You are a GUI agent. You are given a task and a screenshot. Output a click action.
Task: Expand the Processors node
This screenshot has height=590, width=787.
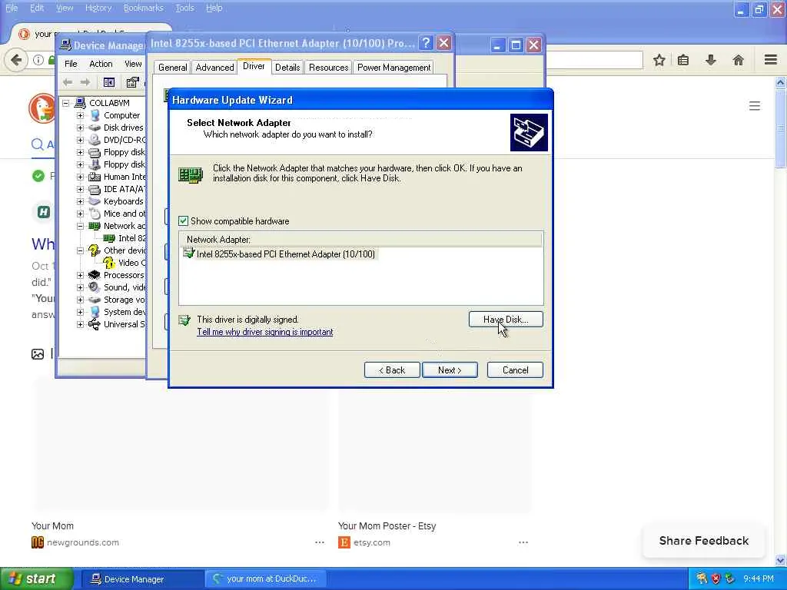coord(80,275)
